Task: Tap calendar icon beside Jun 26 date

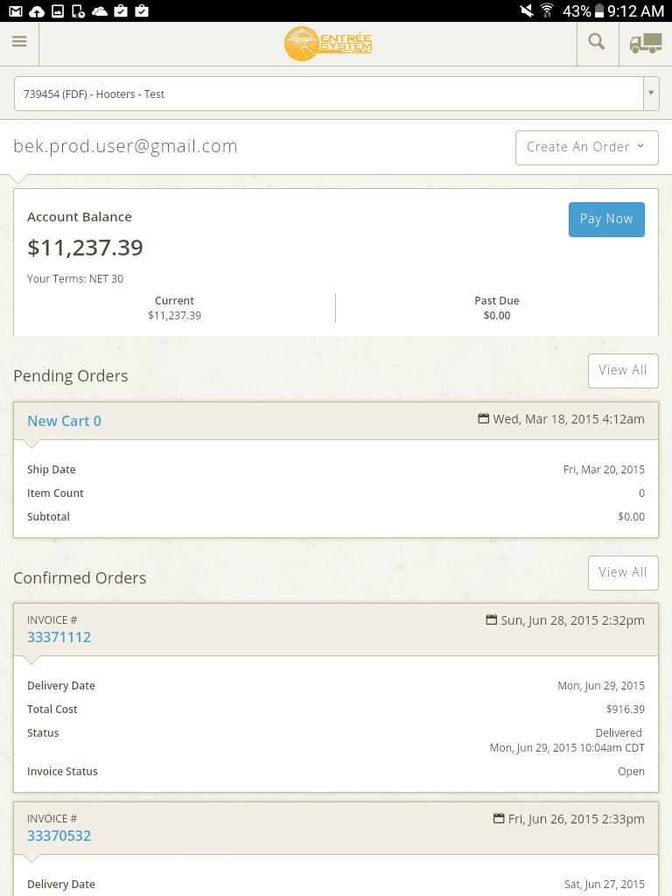Action: 498,818
